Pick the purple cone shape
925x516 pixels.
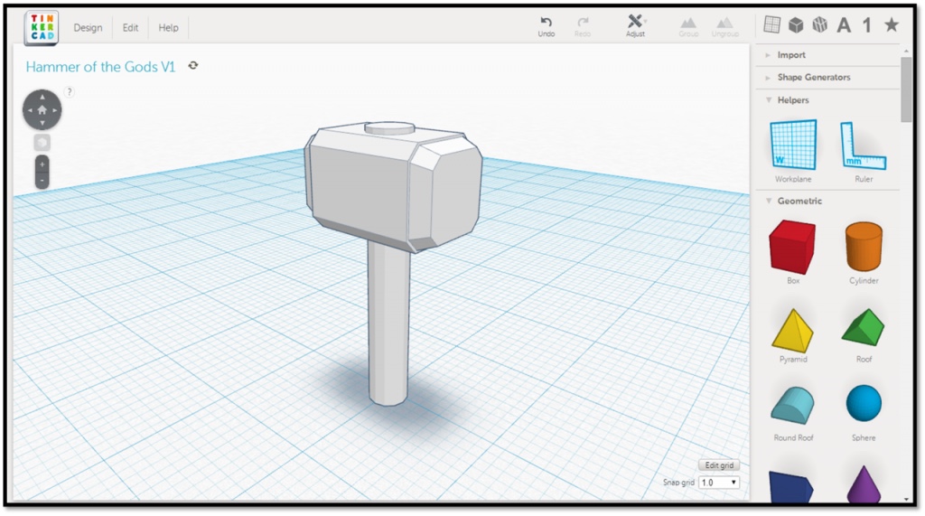pos(864,484)
